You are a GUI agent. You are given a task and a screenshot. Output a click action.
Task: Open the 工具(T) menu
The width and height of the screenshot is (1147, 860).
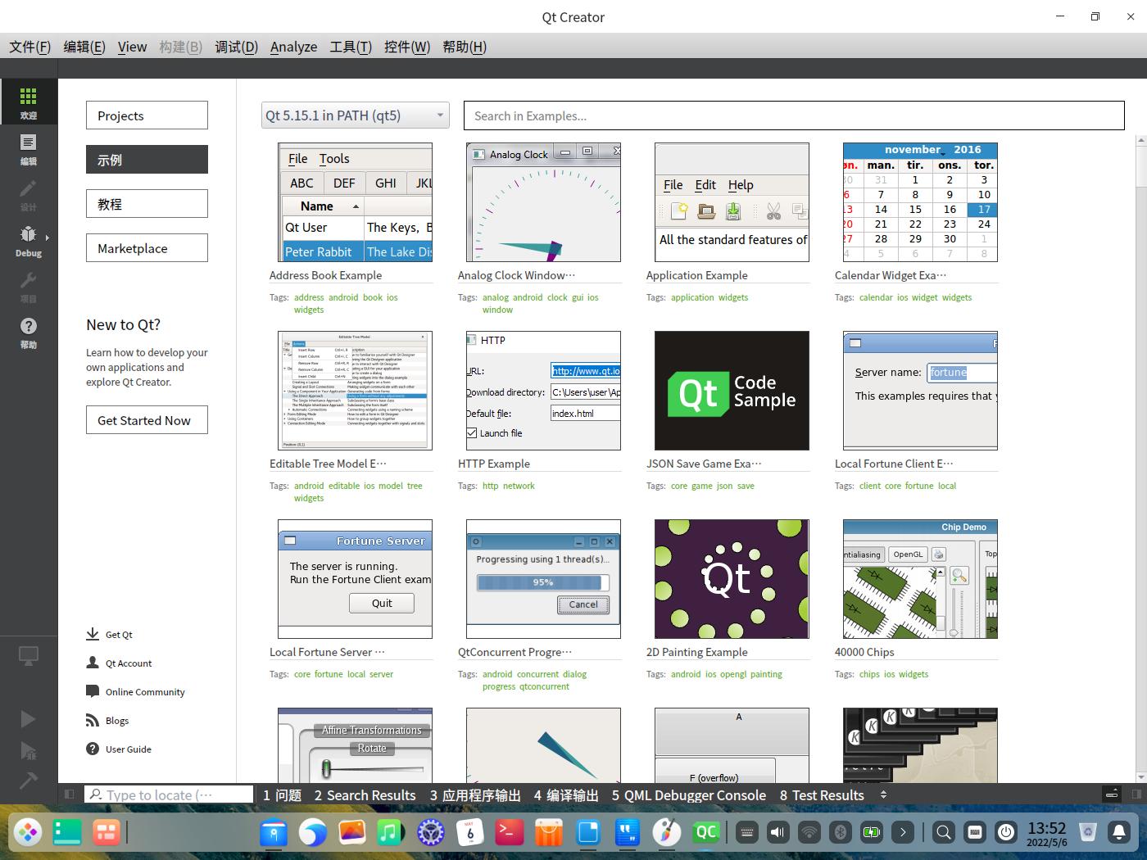click(350, 47)
